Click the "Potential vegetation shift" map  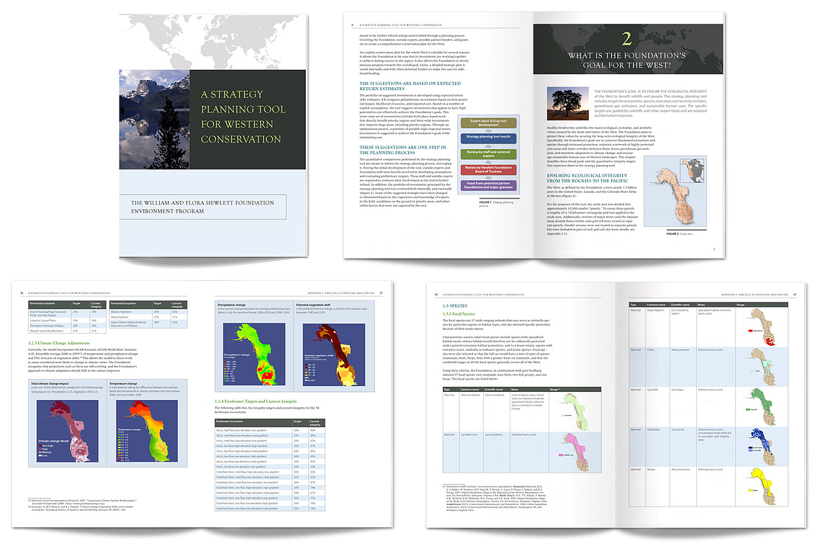click(333, 354)
